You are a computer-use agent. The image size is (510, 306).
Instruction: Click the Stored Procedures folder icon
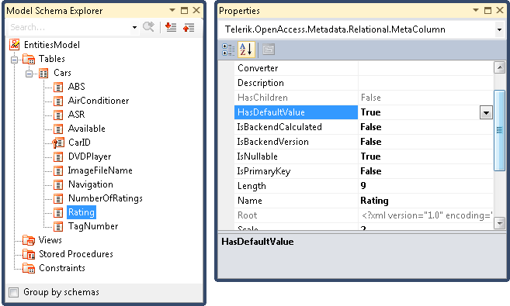tap(29, 254)
